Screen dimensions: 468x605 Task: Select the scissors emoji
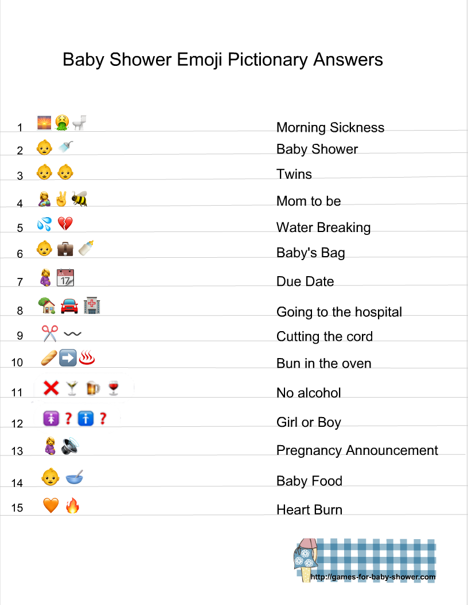(x=50, y=333)
